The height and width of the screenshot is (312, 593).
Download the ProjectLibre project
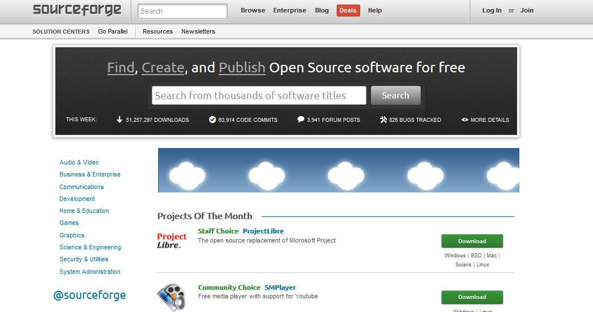point(472,241)
